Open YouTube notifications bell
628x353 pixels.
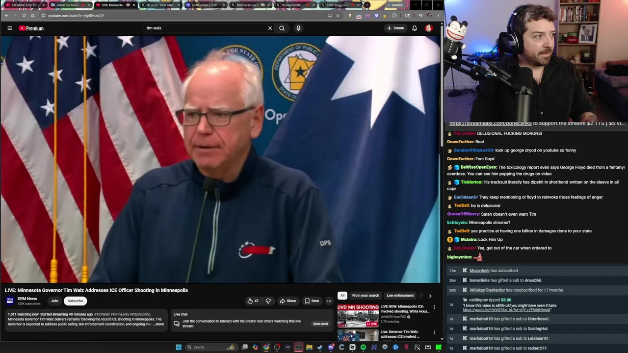(415, 28)
